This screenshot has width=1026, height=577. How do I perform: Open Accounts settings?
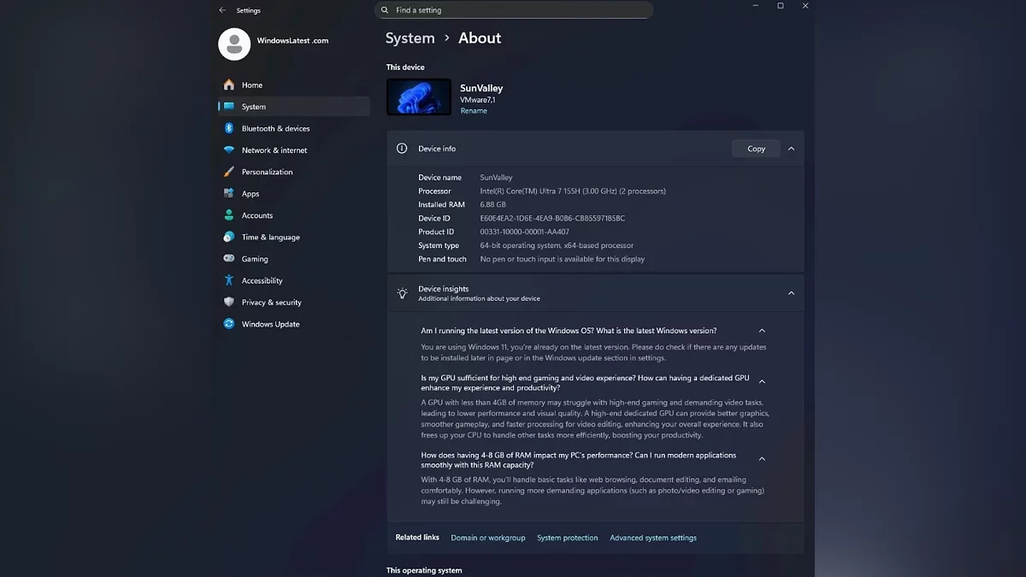pyautogui.click(x=293, y=215)
